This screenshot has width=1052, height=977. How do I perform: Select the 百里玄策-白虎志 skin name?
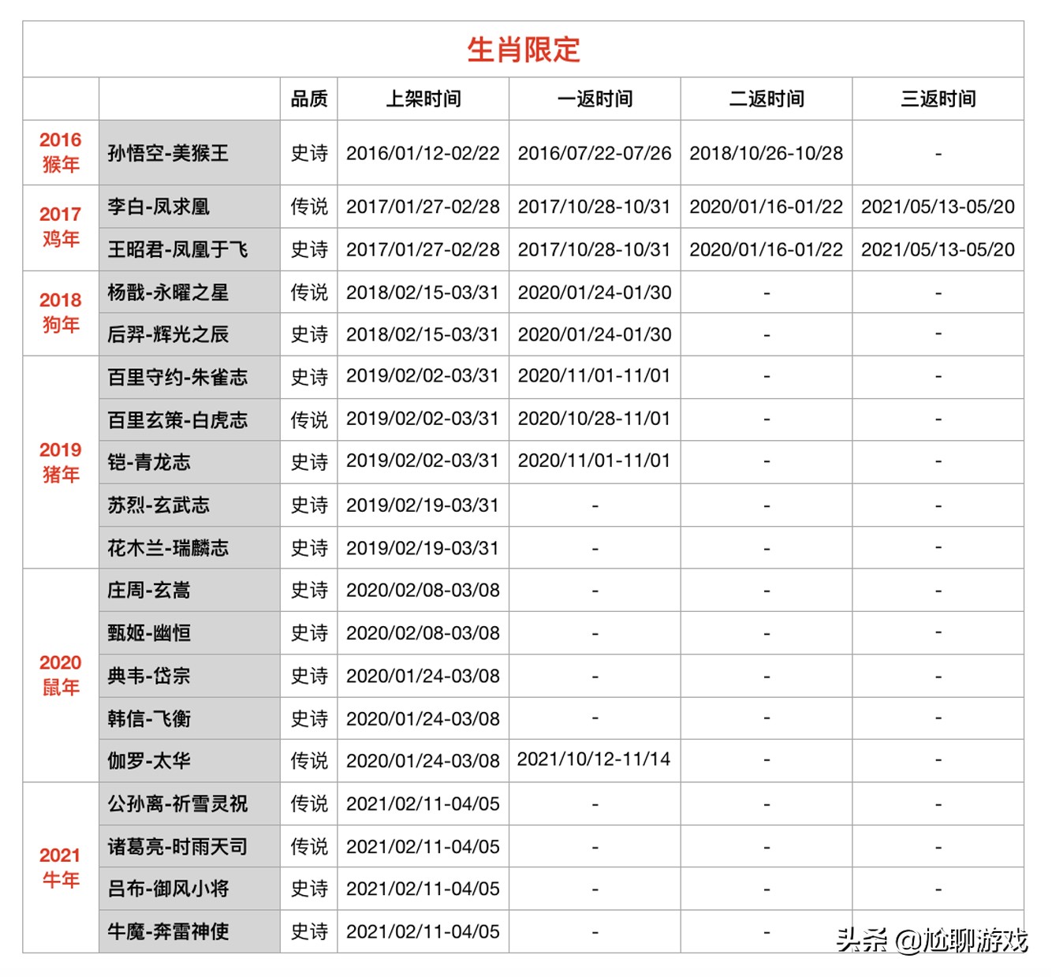177,420
